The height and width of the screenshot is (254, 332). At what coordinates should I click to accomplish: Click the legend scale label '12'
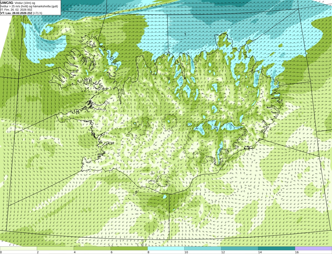coord(223,252)
